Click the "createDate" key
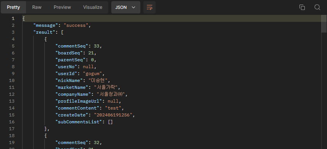The image size is (327, 149). [72, 115]
